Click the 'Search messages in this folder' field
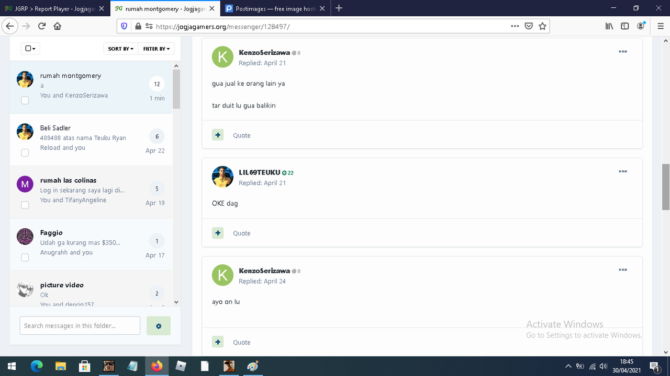 (80, 325)
